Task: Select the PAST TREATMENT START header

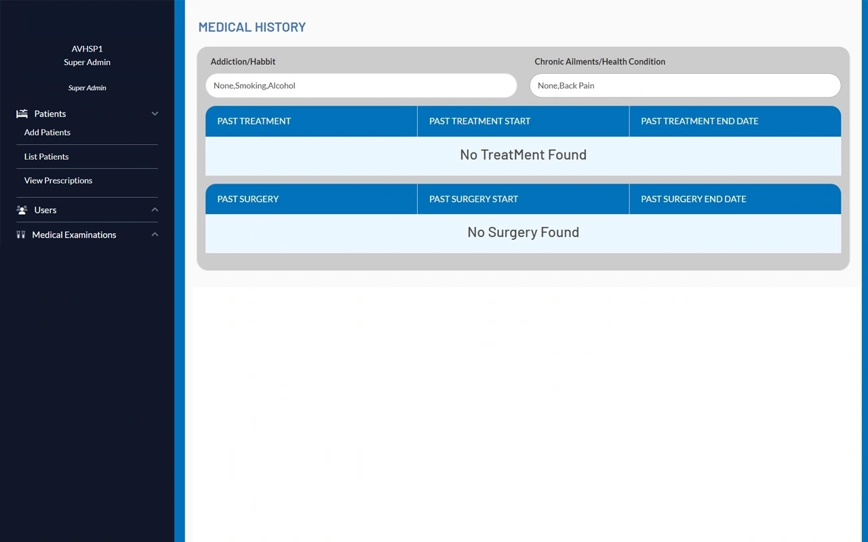Action: 479,121
